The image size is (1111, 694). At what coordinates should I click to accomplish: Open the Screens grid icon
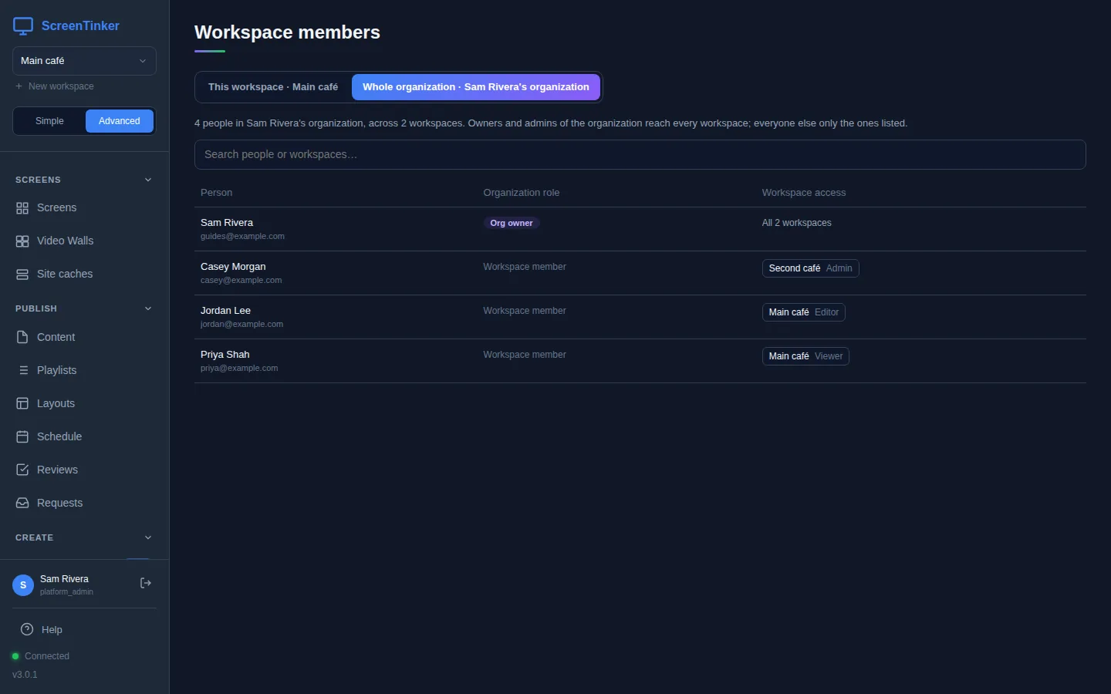tap(22, 208)
